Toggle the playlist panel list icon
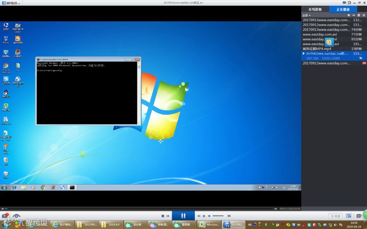Screen dimensions: 367x229 point(349,216)
